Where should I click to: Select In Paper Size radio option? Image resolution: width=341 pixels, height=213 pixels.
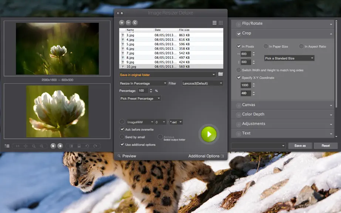pyautogui.click(x=266, y=46)
